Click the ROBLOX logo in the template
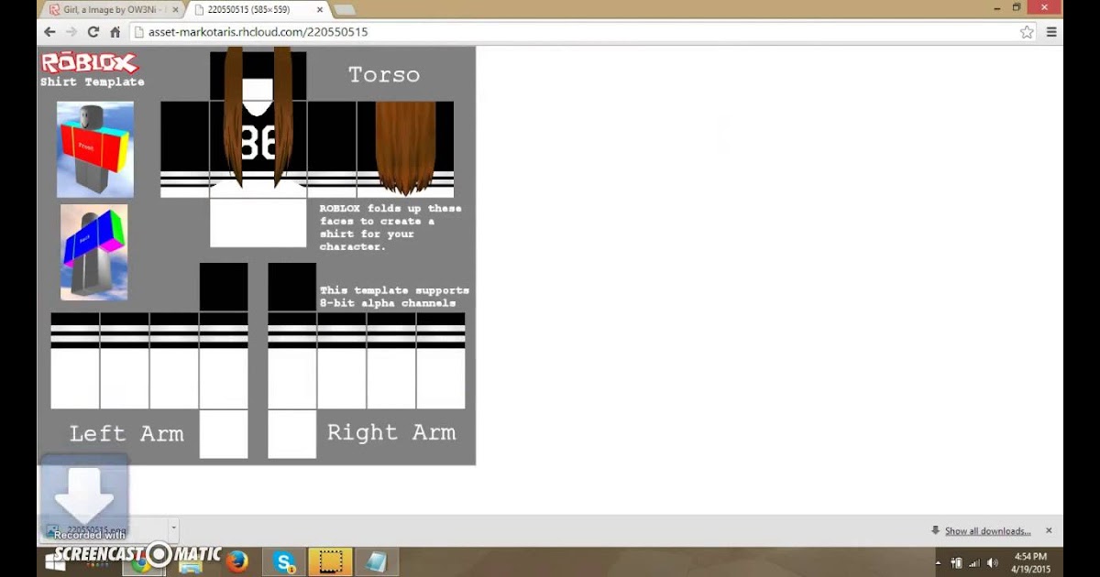This screenshot has width=1100, height=577. (89, 63)
